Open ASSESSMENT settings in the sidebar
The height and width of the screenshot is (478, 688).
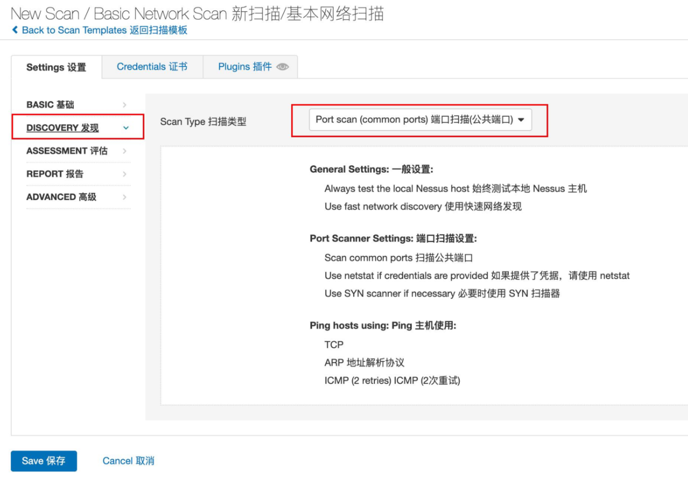click(x=67, y=151)
